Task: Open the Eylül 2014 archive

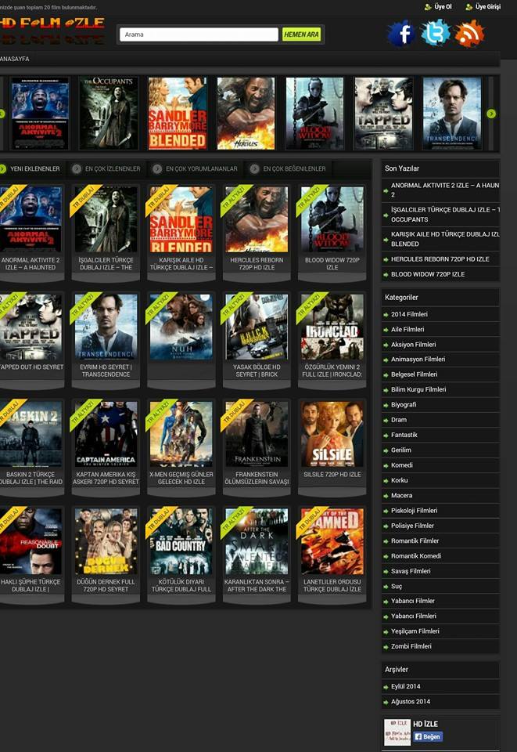Action: point(405,686)
